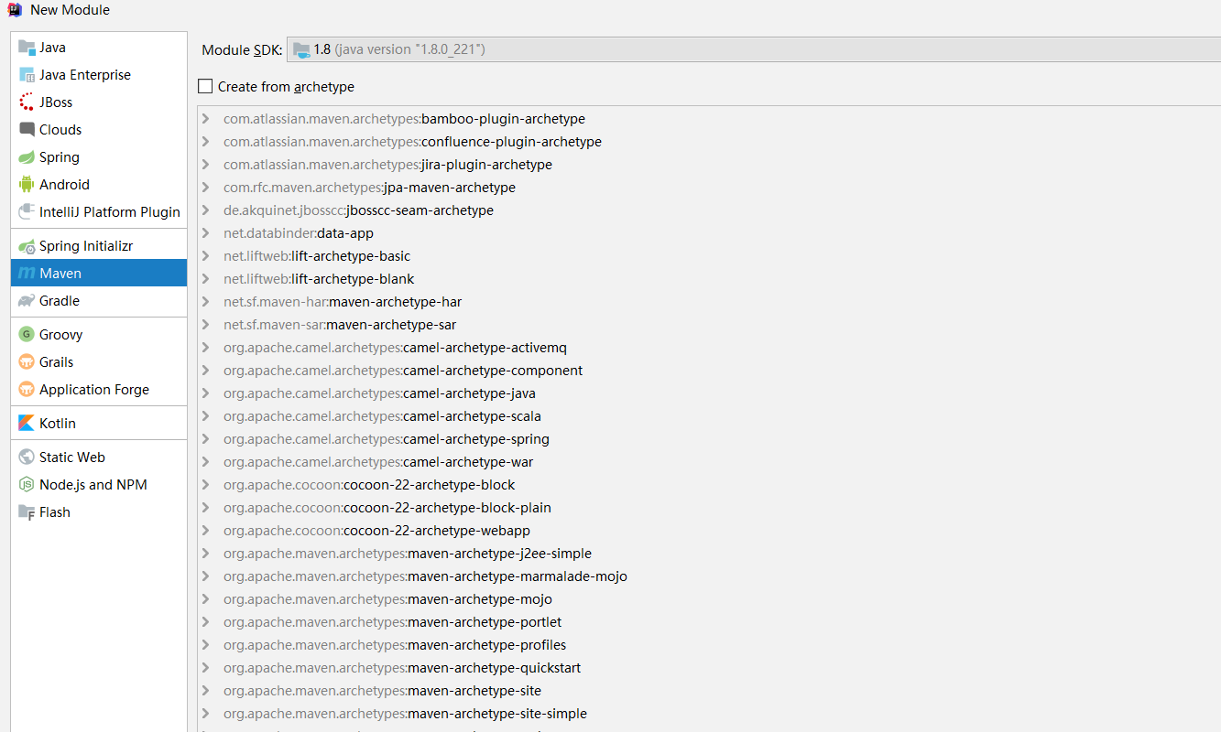Switch to Gradle module type
This screenshot has height=732, width=1221.
tap(99, 301)
